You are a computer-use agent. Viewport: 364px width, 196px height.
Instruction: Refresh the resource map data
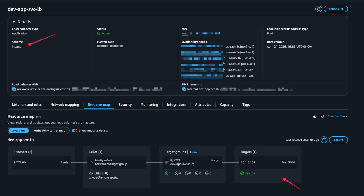pyautogui.click(x=324, y=140)
